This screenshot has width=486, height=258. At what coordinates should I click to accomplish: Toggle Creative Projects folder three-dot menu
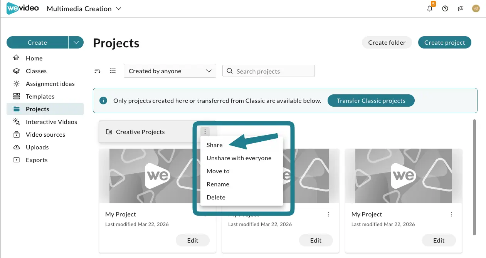[x=205, y=132]
